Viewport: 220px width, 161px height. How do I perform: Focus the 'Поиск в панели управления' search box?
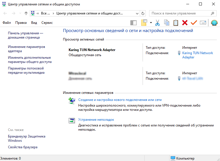coord(183,13)
